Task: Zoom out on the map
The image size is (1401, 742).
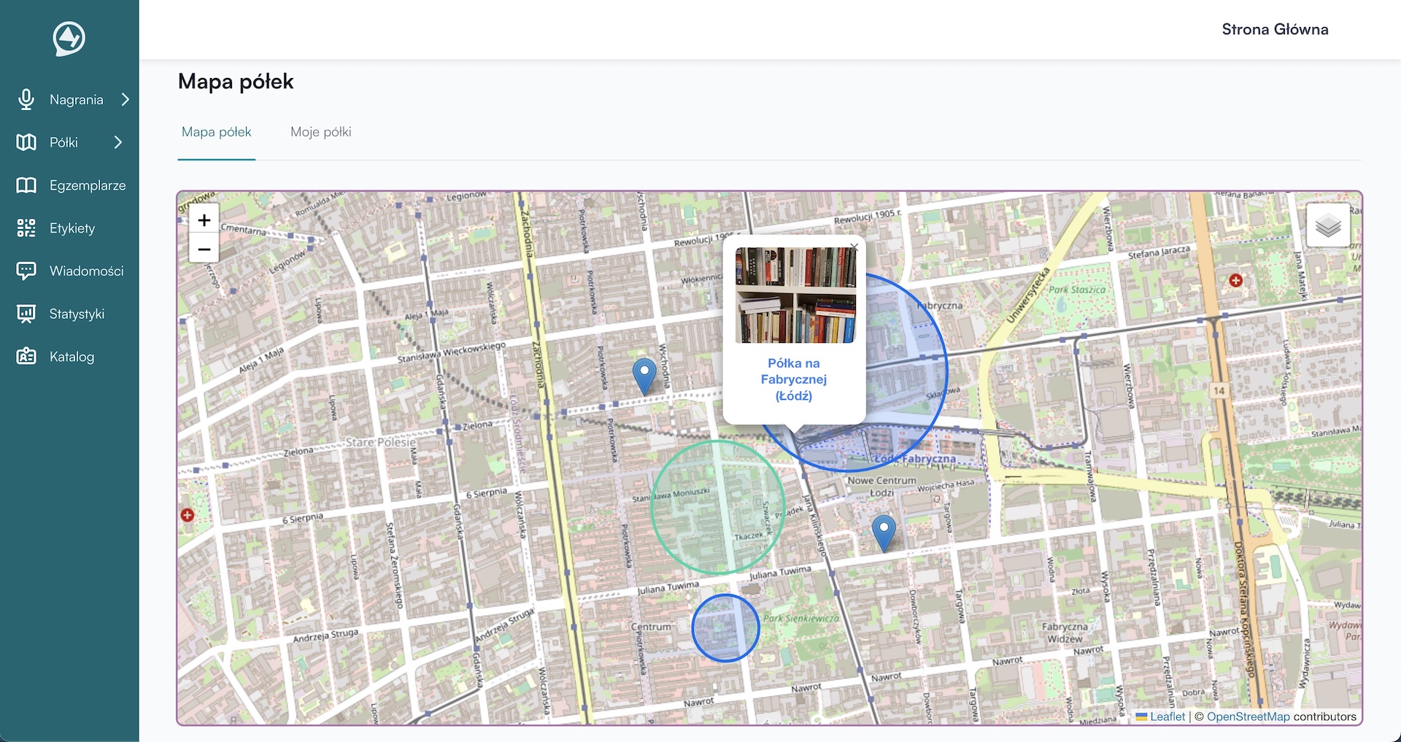Action: (204, 250)
